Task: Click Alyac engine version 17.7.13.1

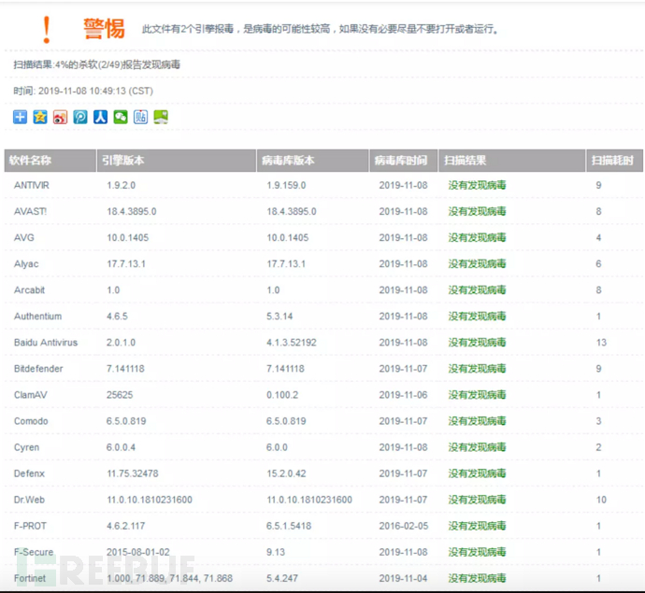Action: 126,264
